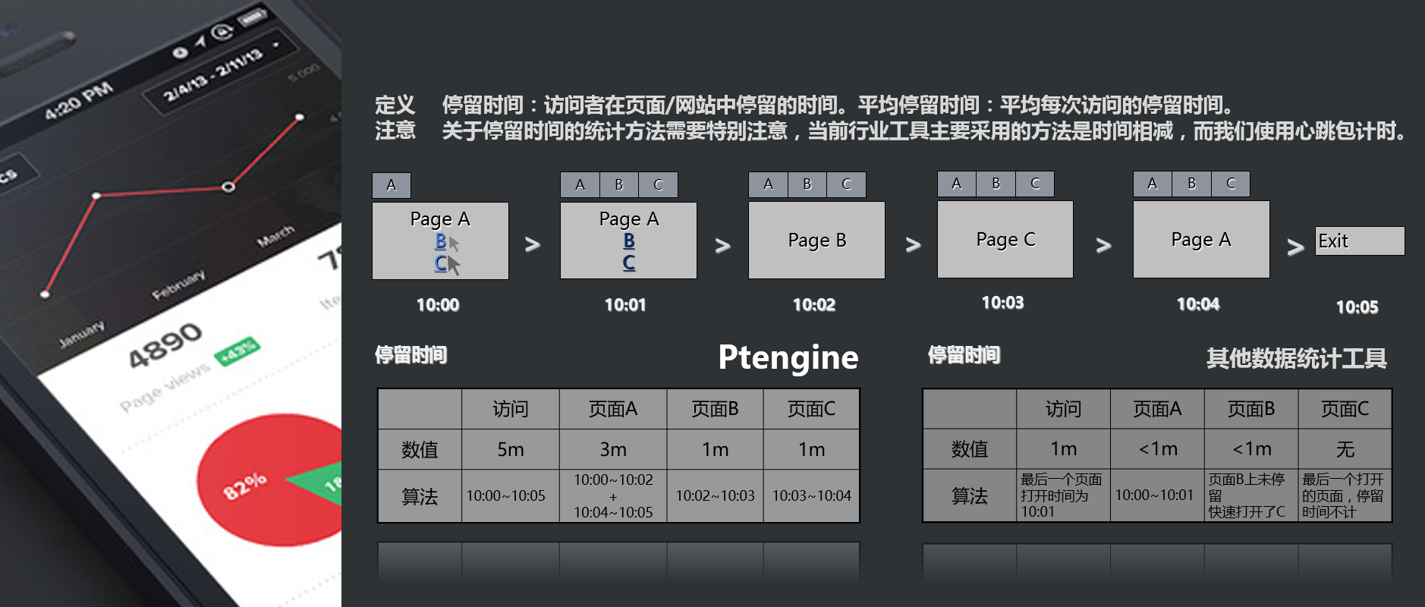Click the 10:02~10:03 algorithm cell
Viewport: 1425px width, 607px height.
pyautogui.click(x=716, y=496)
